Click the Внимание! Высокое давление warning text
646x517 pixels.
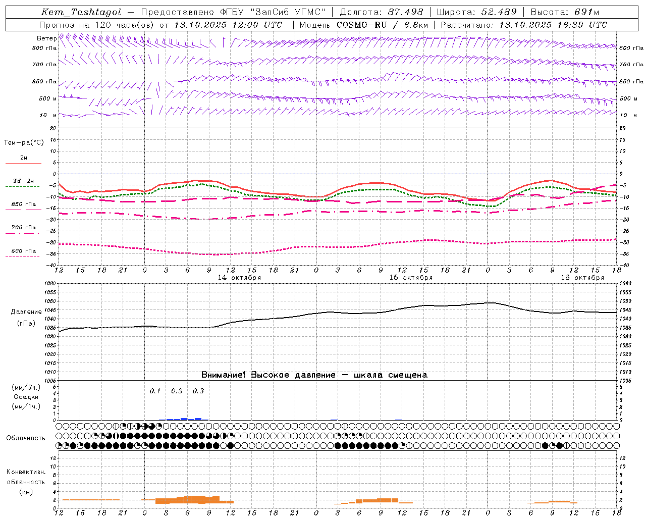(x=314, y=375)
